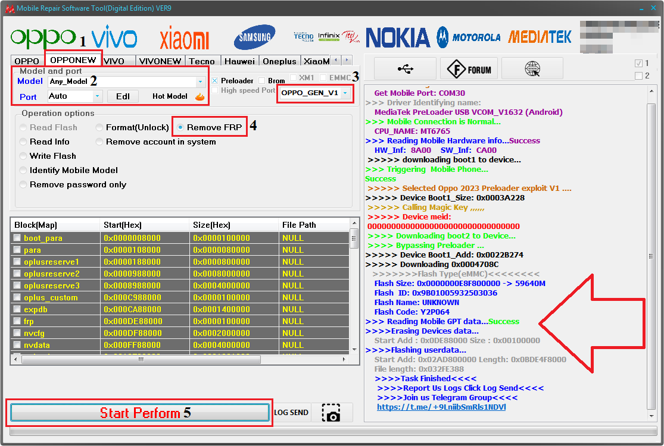The image size is (664, 446).
Task: Select the Format(Unlock) radio option
Action: pos(133,127)
